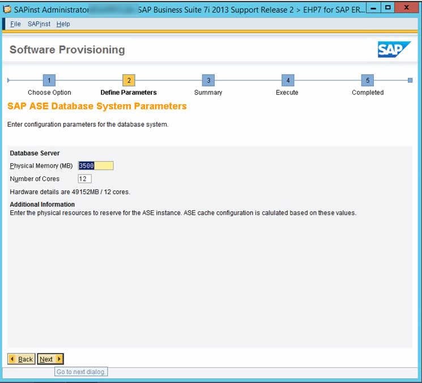The image size is (422, 383).
Task: Click Next to continue
Action: [x=50, y=359]
